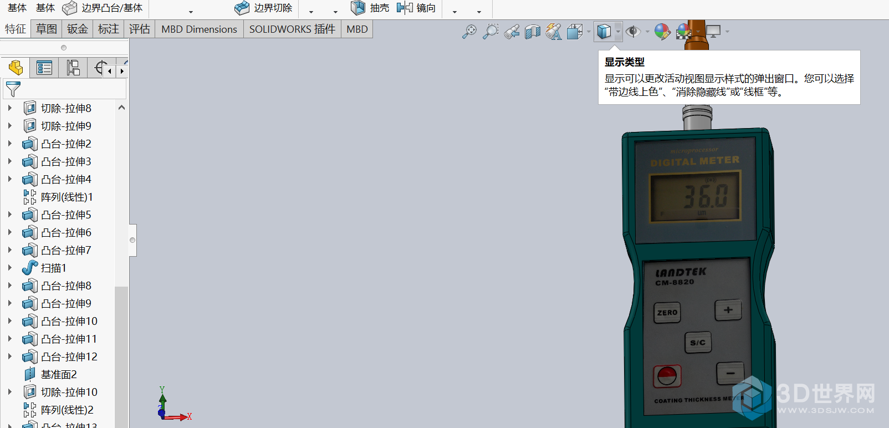Expand the 凸台-拉伸3 tree node
Image resolution: width=889 pixels, height=428 pixels.
10,161
